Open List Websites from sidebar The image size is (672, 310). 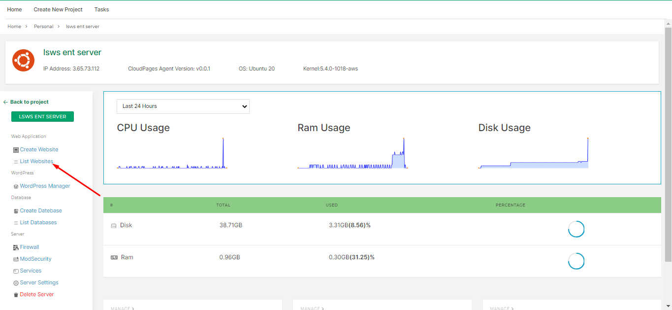pos(36,161)
